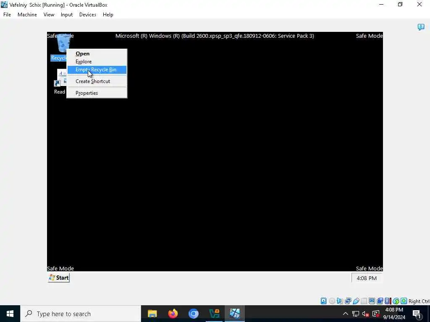Close the VirtualBox VM window
Viewport: 430px width, 322px height.
coord(420,5)
